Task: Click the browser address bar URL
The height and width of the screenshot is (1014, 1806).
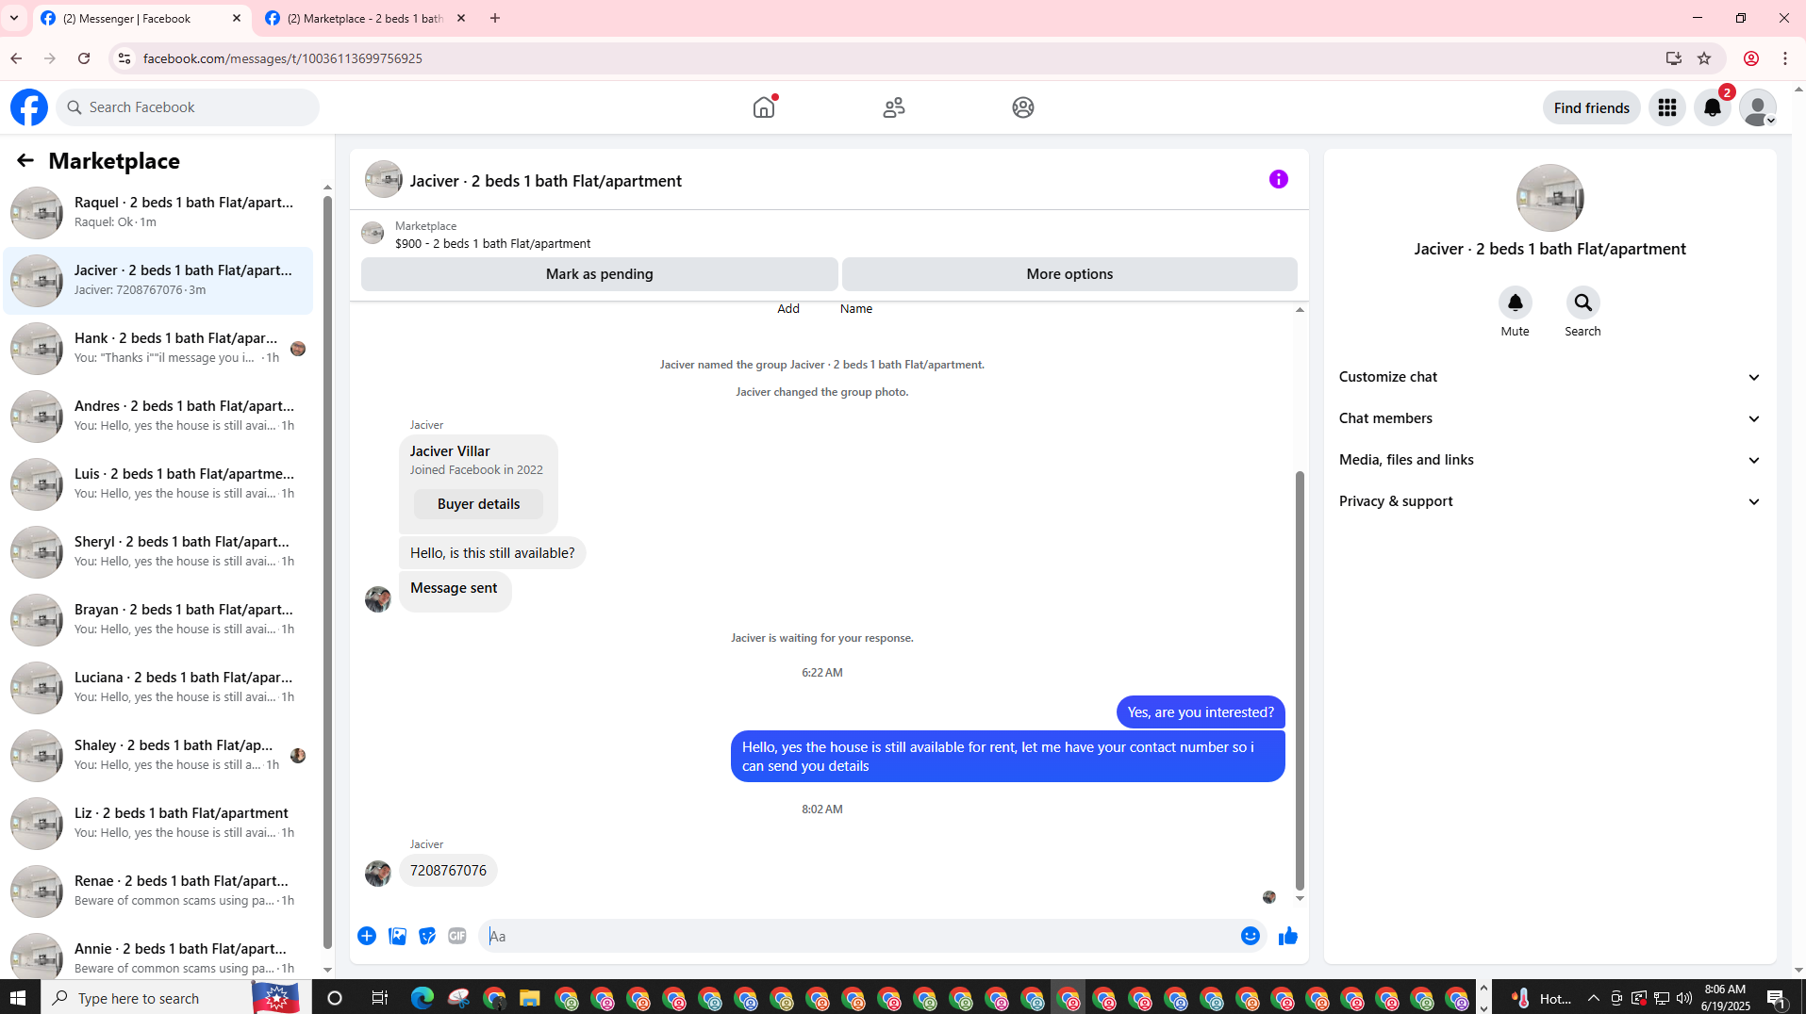Action: 283,58
